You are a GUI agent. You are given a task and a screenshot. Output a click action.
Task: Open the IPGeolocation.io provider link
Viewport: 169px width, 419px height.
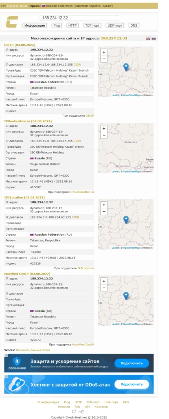[83, 192]
